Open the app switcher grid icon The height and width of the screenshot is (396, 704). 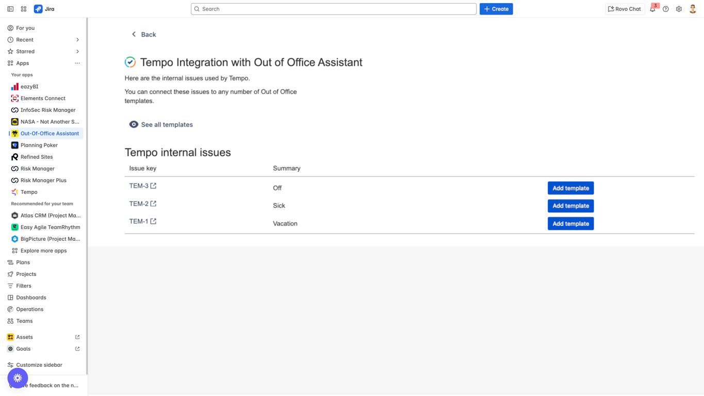point(24,9)
